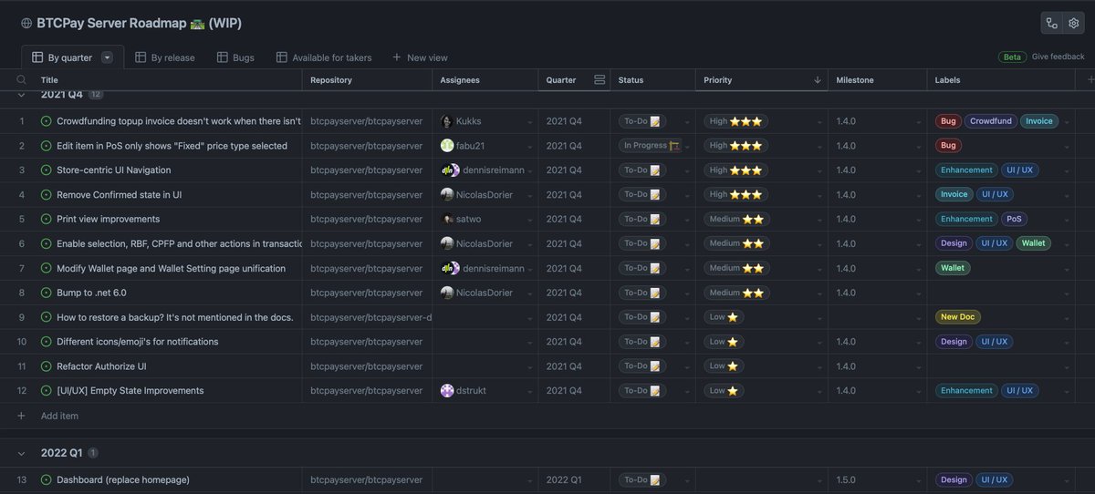This screenshot has height=494, width=1095.
Task: Open Assignees dropdown for Different icons/emoji's row
Action: tap(529, 343)
